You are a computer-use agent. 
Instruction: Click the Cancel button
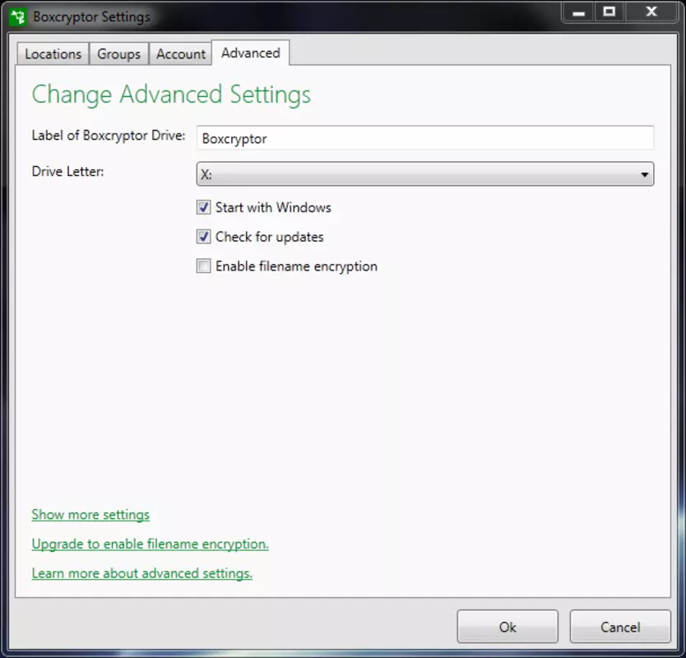point(620,627)
